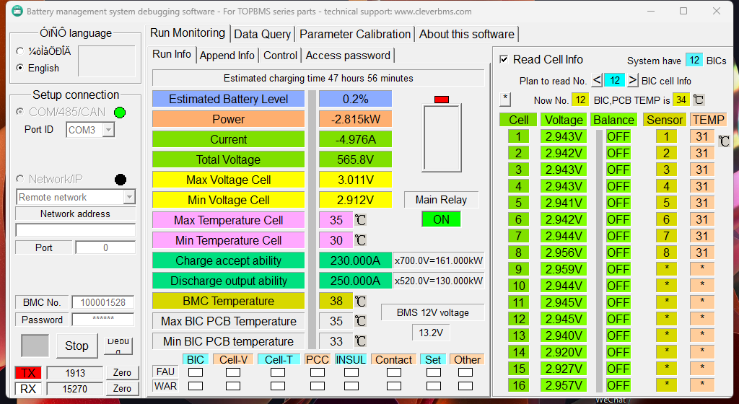Zero the TX counter
The width and height of the screenshot is (739, 404).
[122, 373]
